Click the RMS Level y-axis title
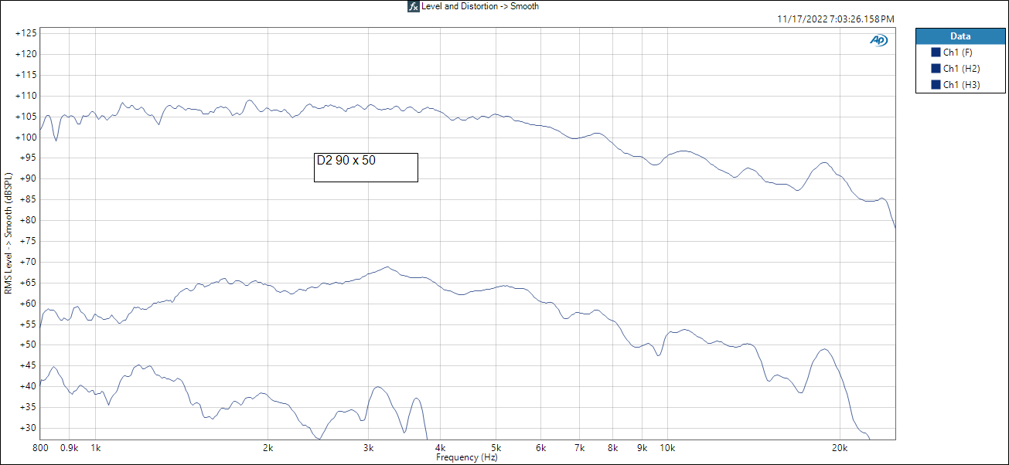1009x465 pixels. [9, 235]
